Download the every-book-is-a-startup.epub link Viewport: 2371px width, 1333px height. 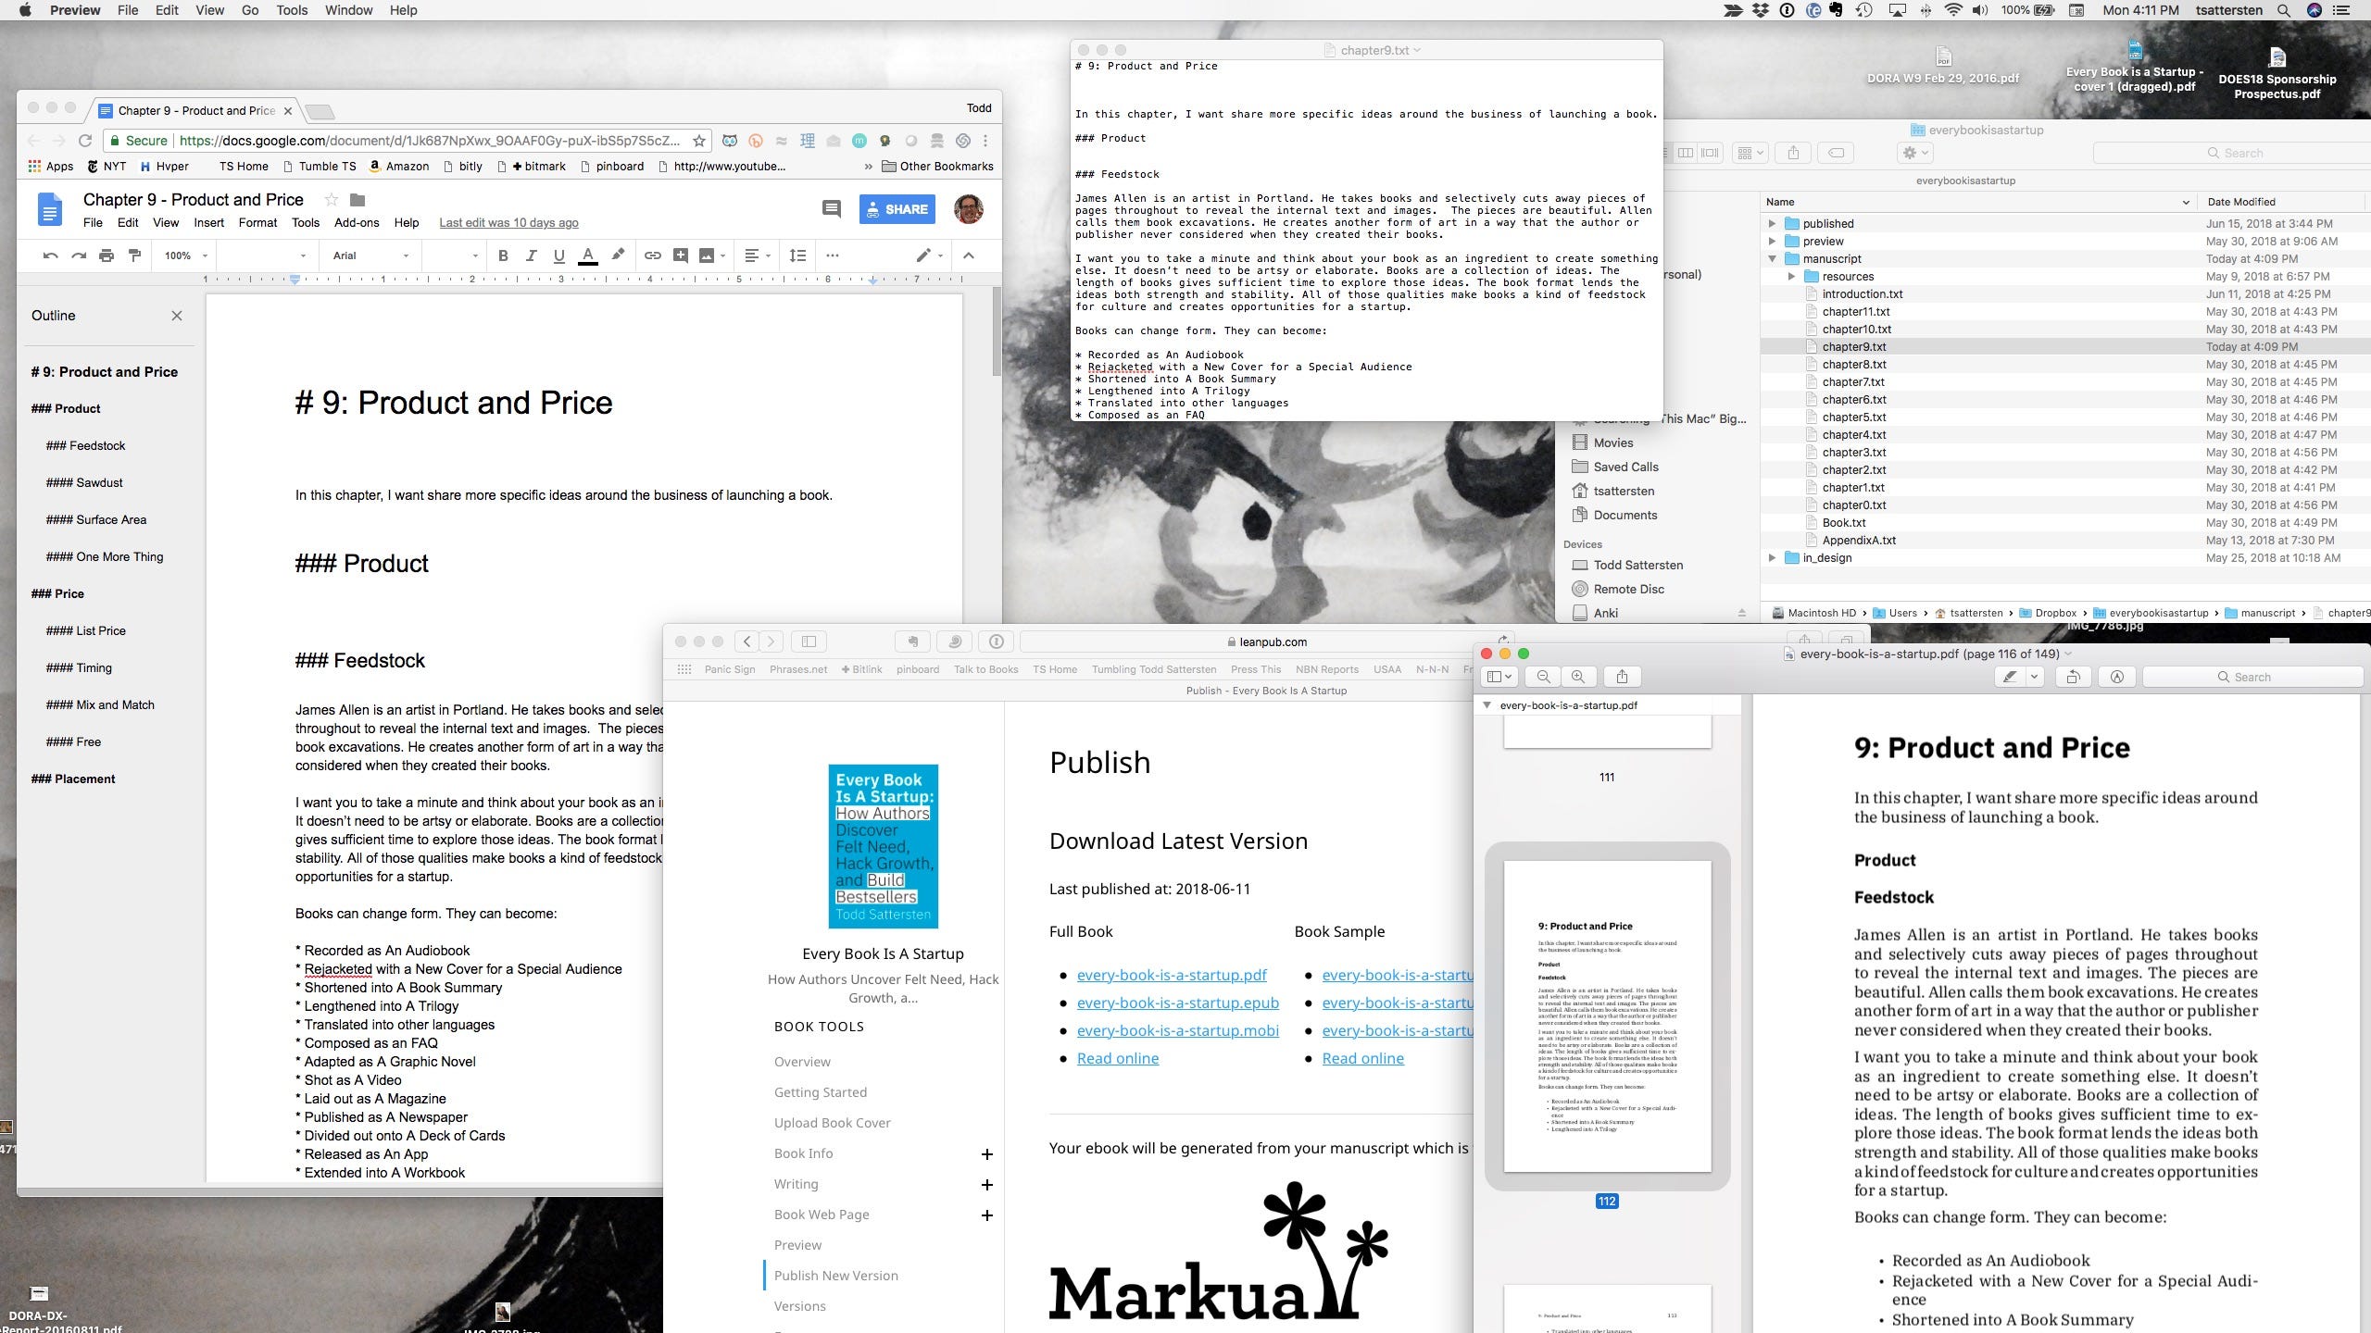pyautogui.click(x=1177, y=1003)
